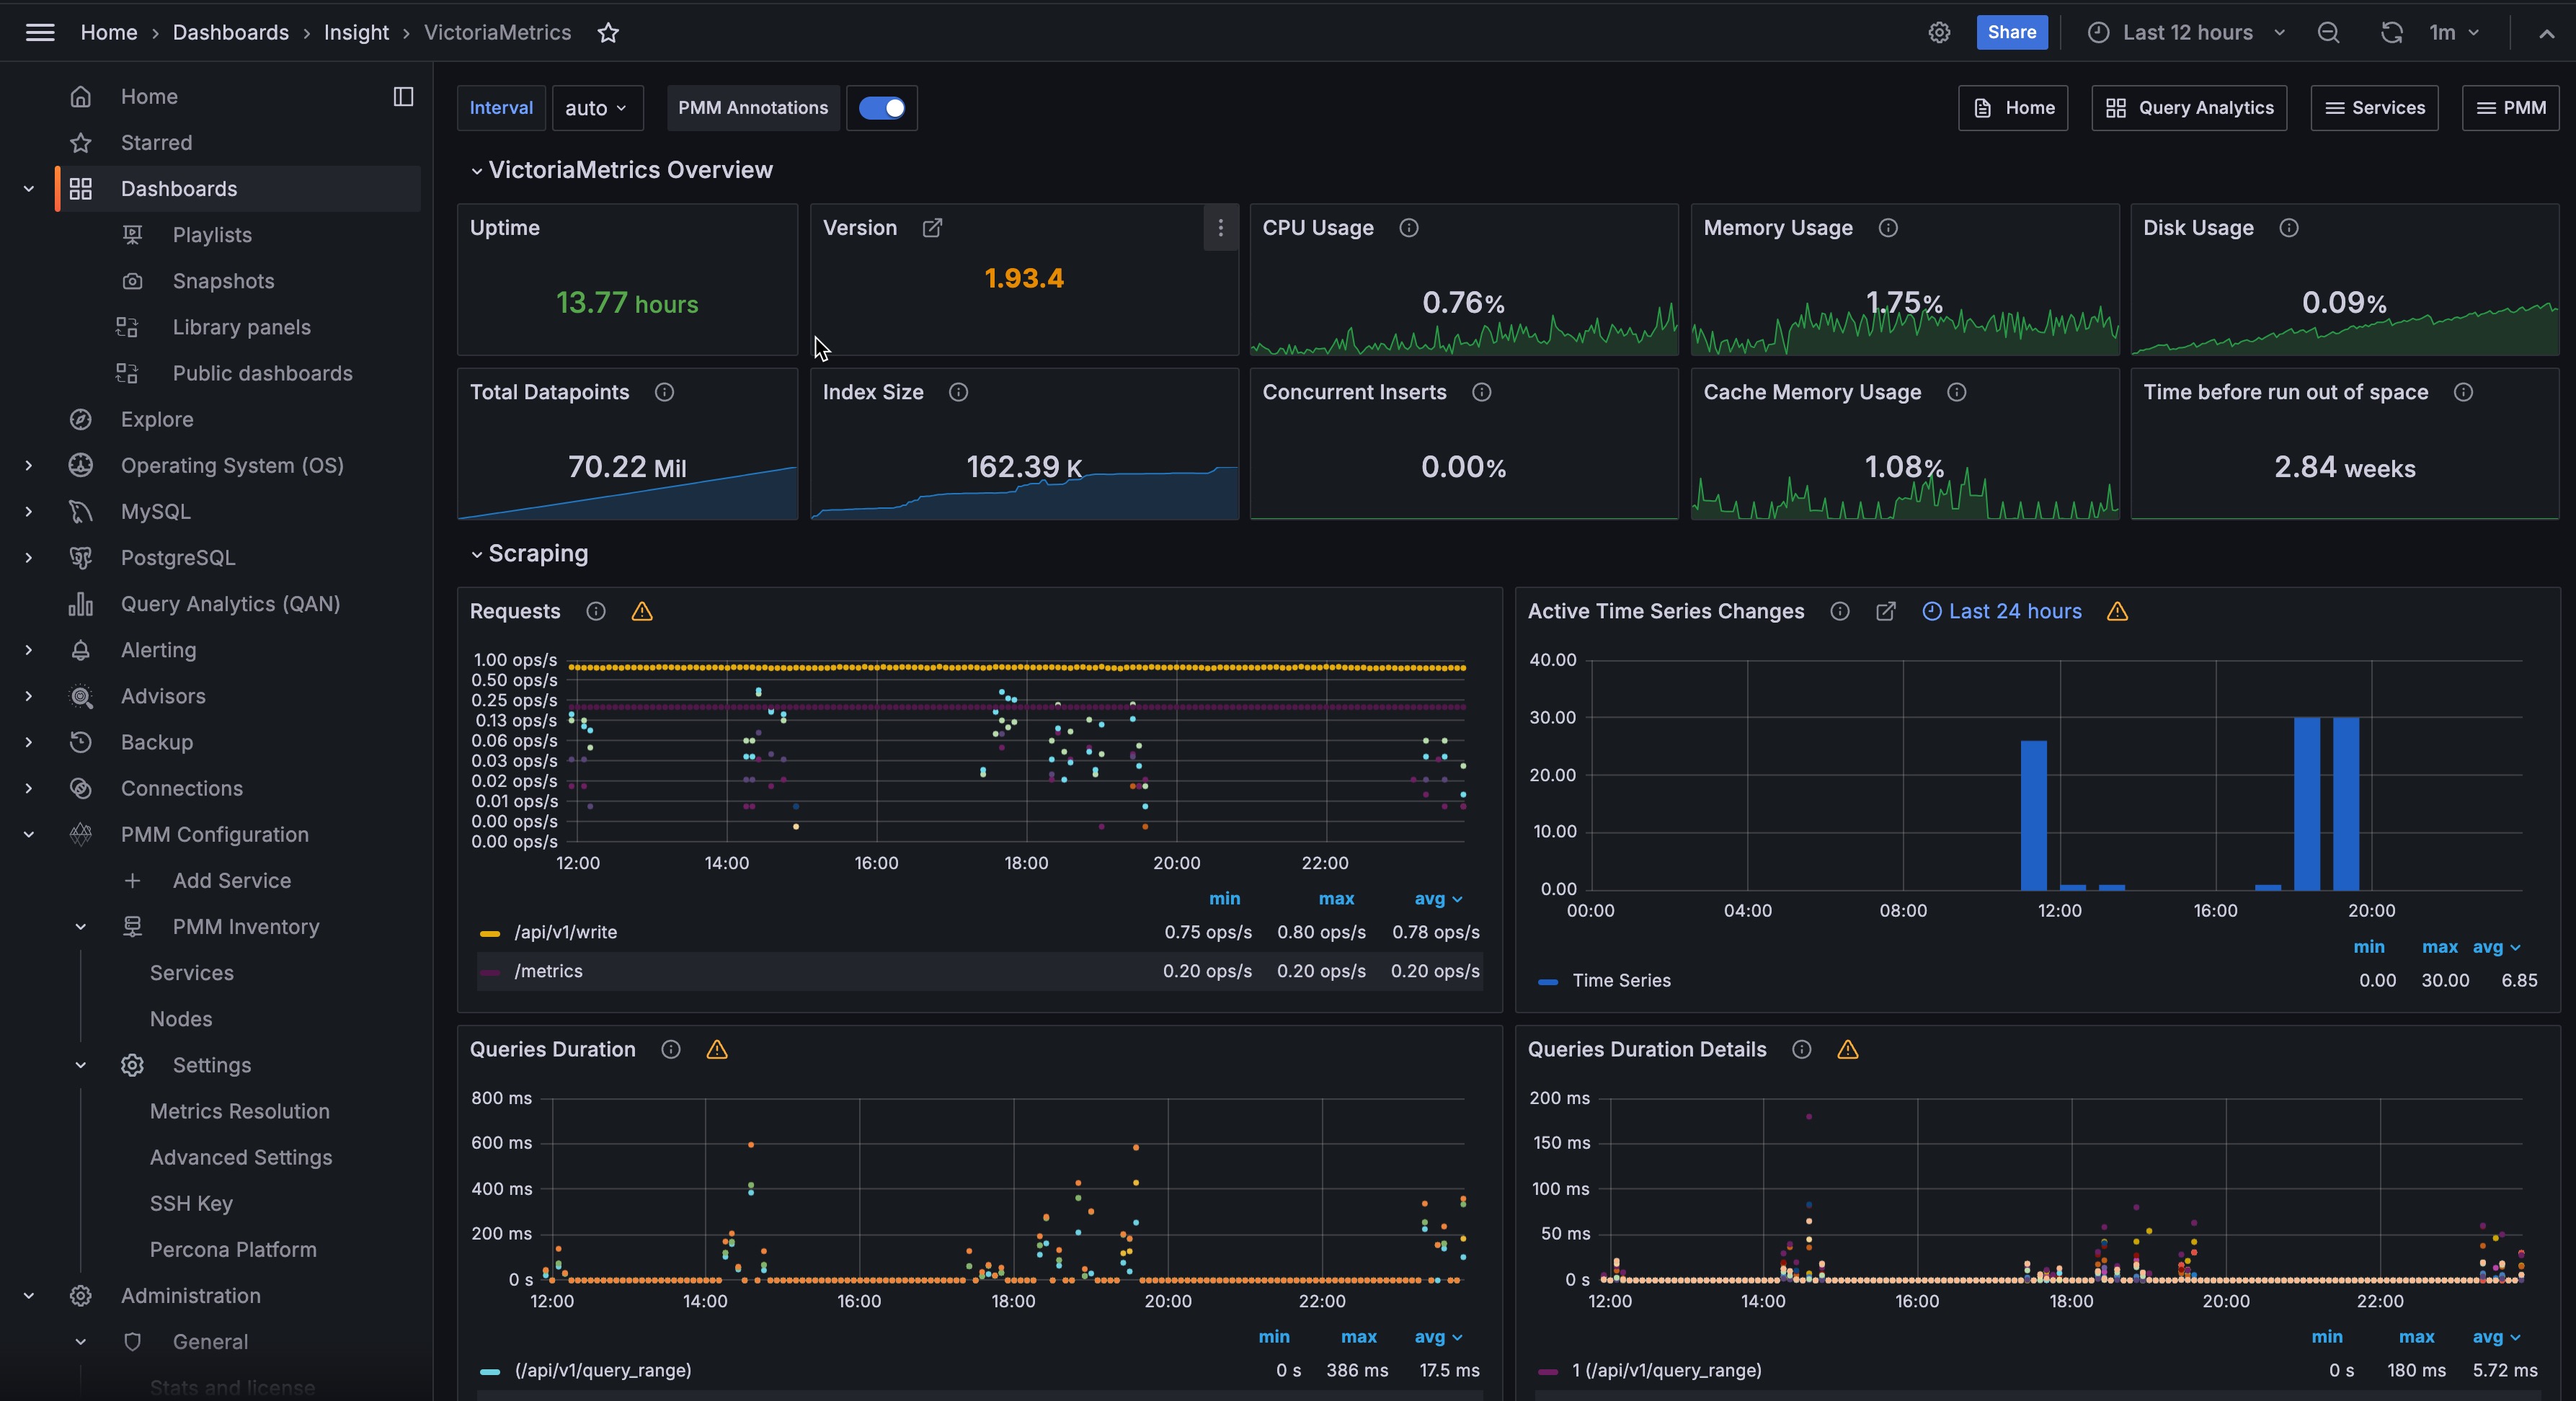Viewport: 2576px width, 1401px height.
Task: Open the Interval auto dropdown
Action: pos(596,108)
